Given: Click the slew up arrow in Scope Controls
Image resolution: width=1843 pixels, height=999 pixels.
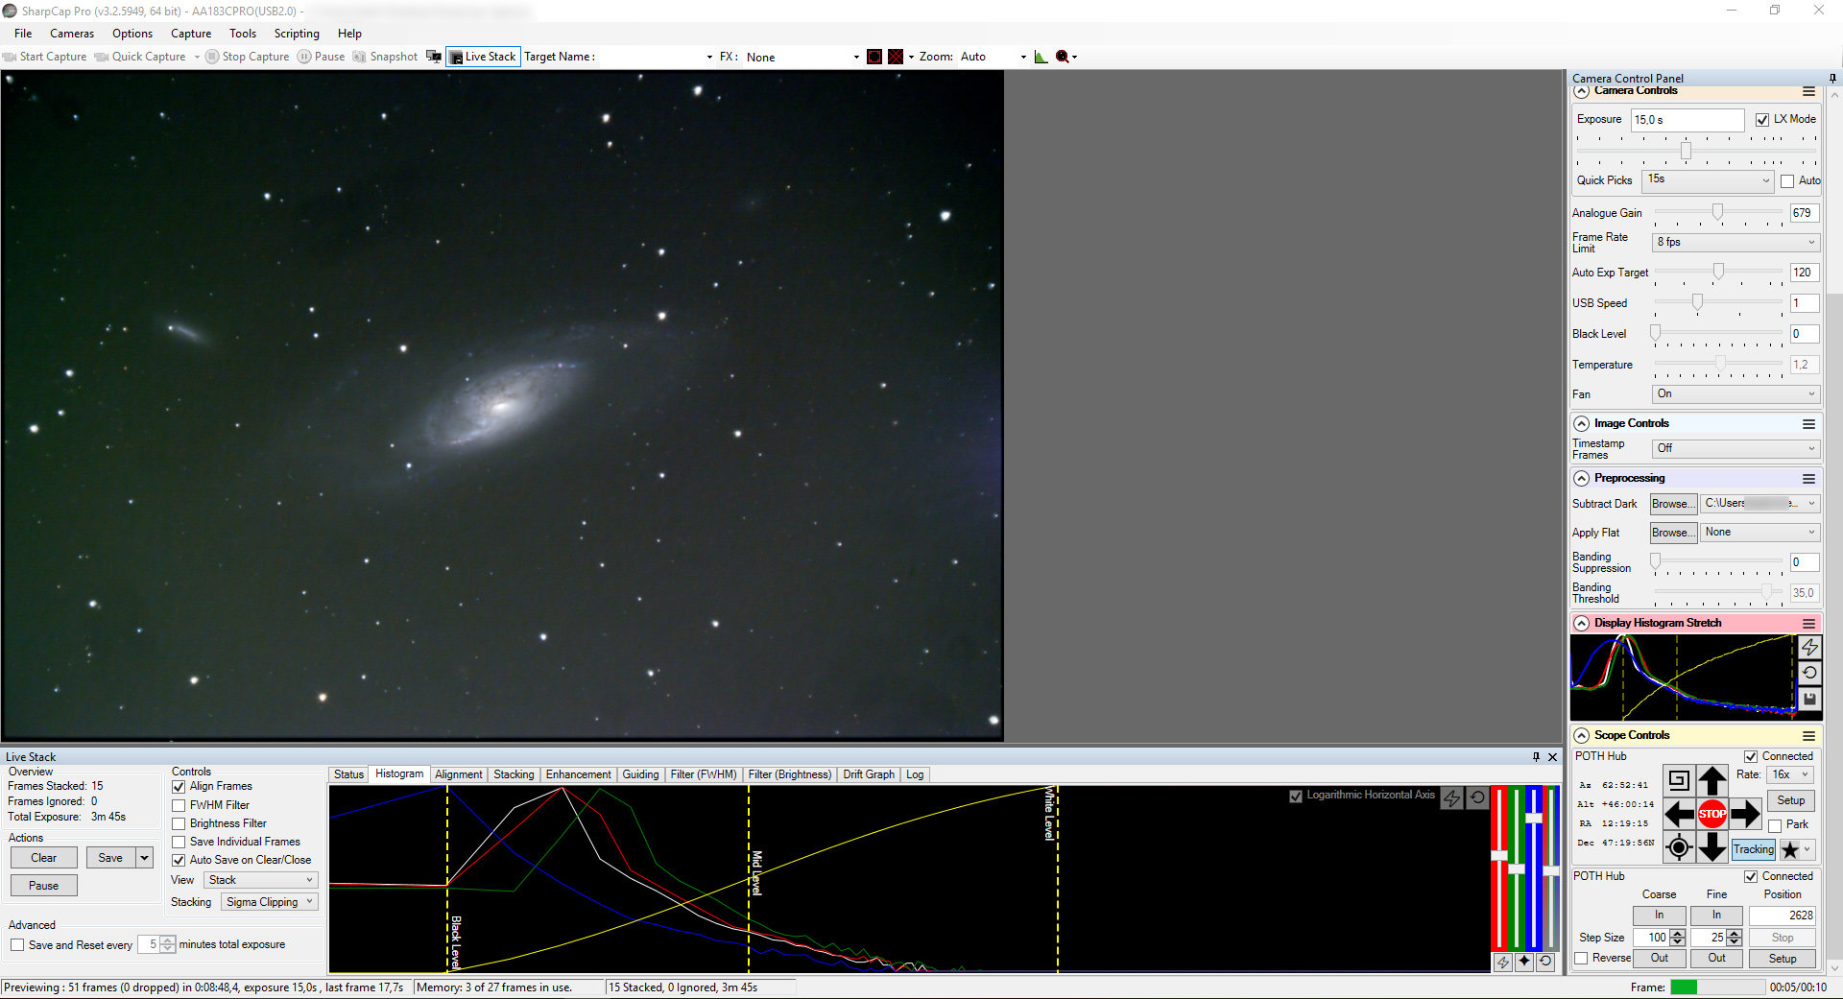Looking at the screenshot, I should [1711, 781].
